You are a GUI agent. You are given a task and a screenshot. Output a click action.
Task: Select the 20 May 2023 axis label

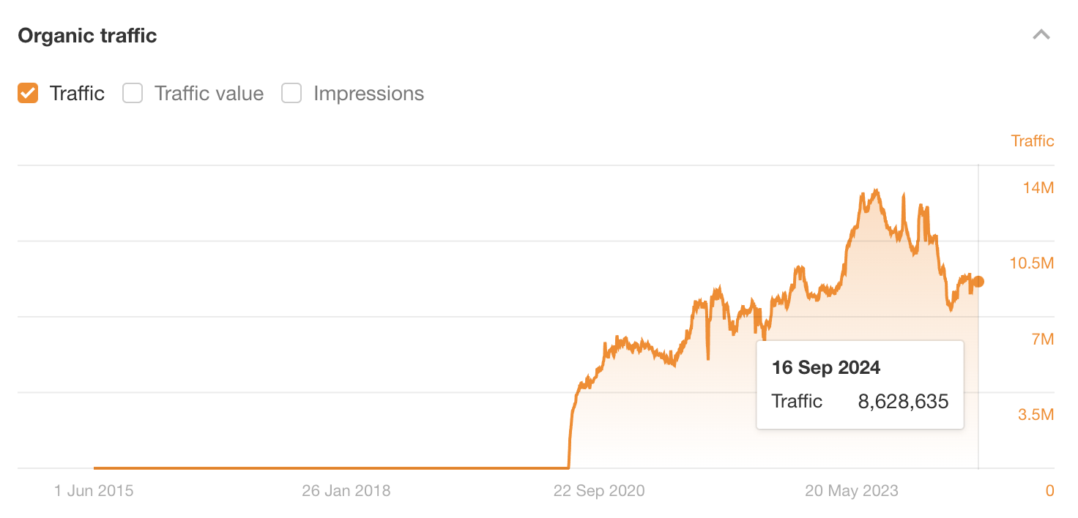[x=852, y=490]
